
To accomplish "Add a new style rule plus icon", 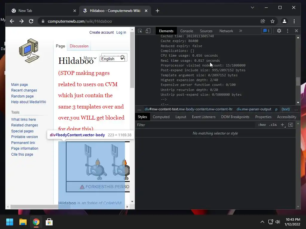I will (282, 125).
